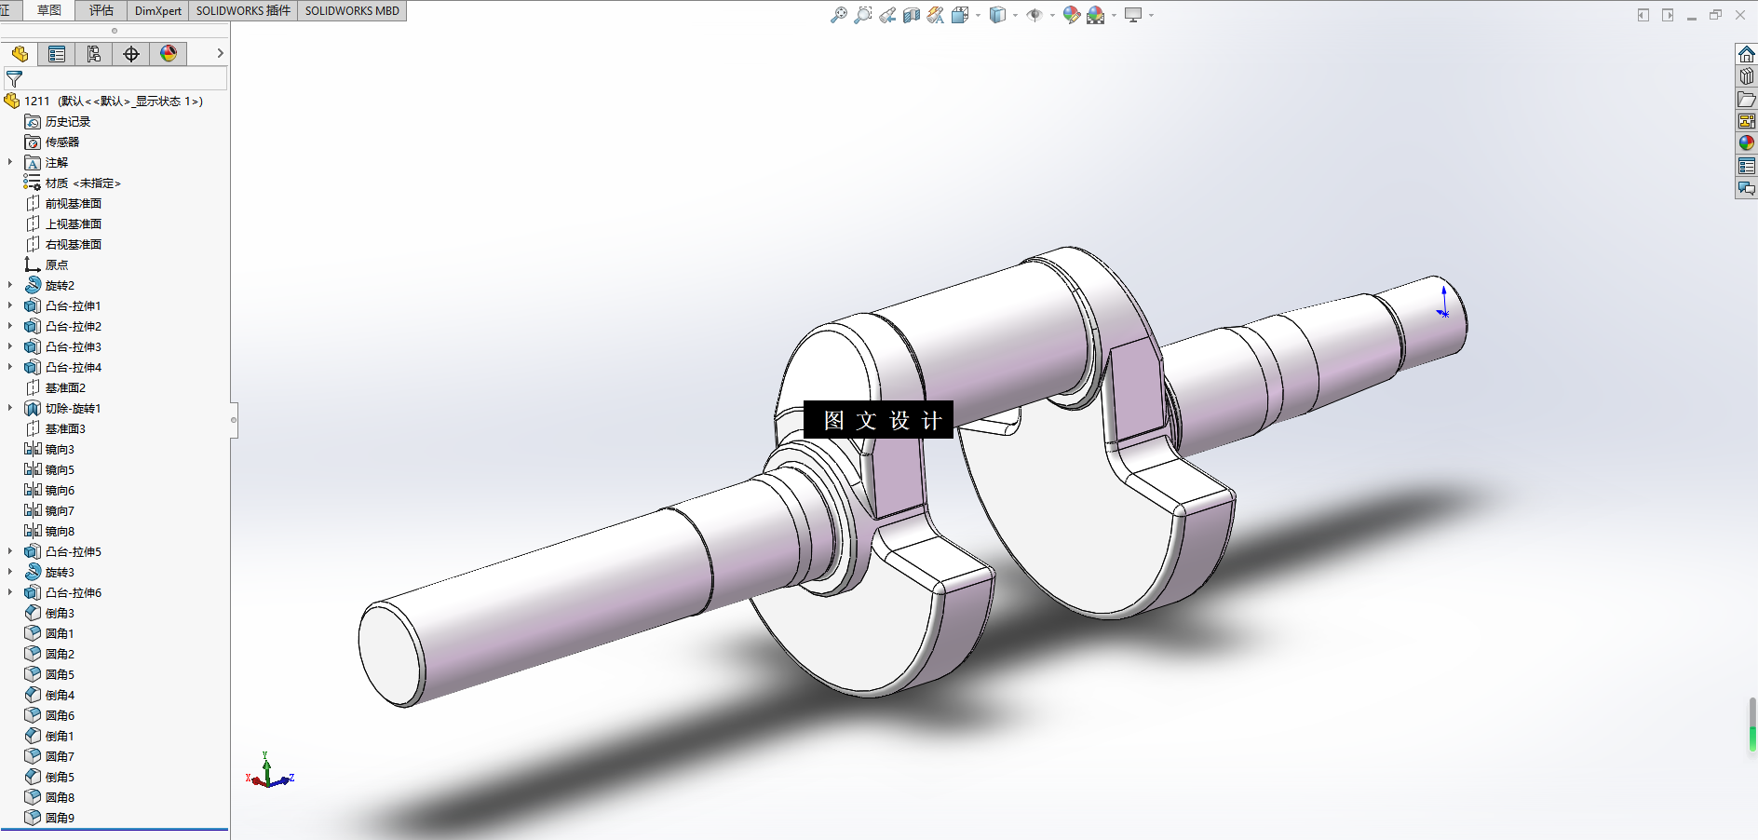Click the Apply Scene icon
The image size is (1758, 840).
tap(1096, 15)
